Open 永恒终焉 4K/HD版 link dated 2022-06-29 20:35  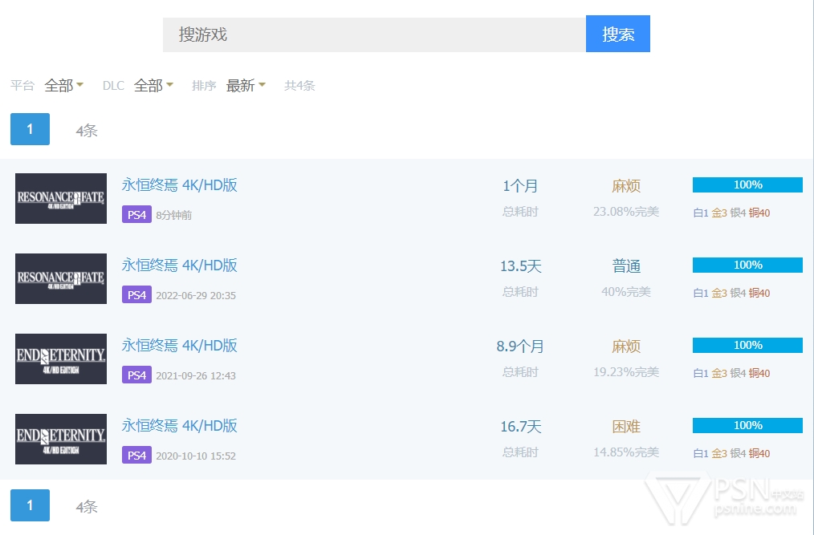click(x=180, y=265)
